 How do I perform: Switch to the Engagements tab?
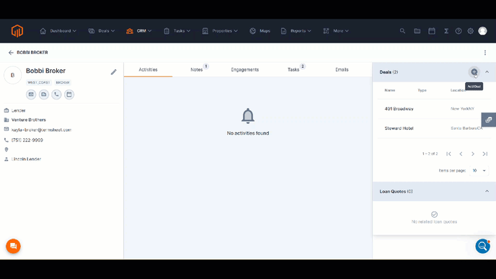(245, 70)
